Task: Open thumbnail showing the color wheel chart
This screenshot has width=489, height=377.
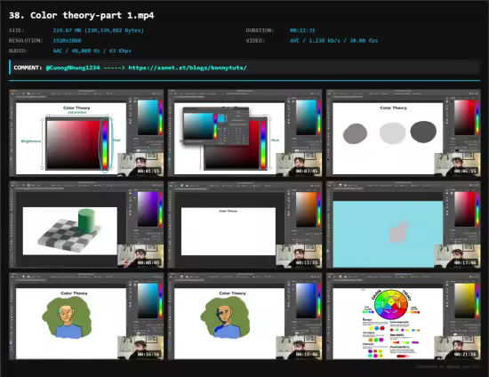Action: tap(404, 317)
